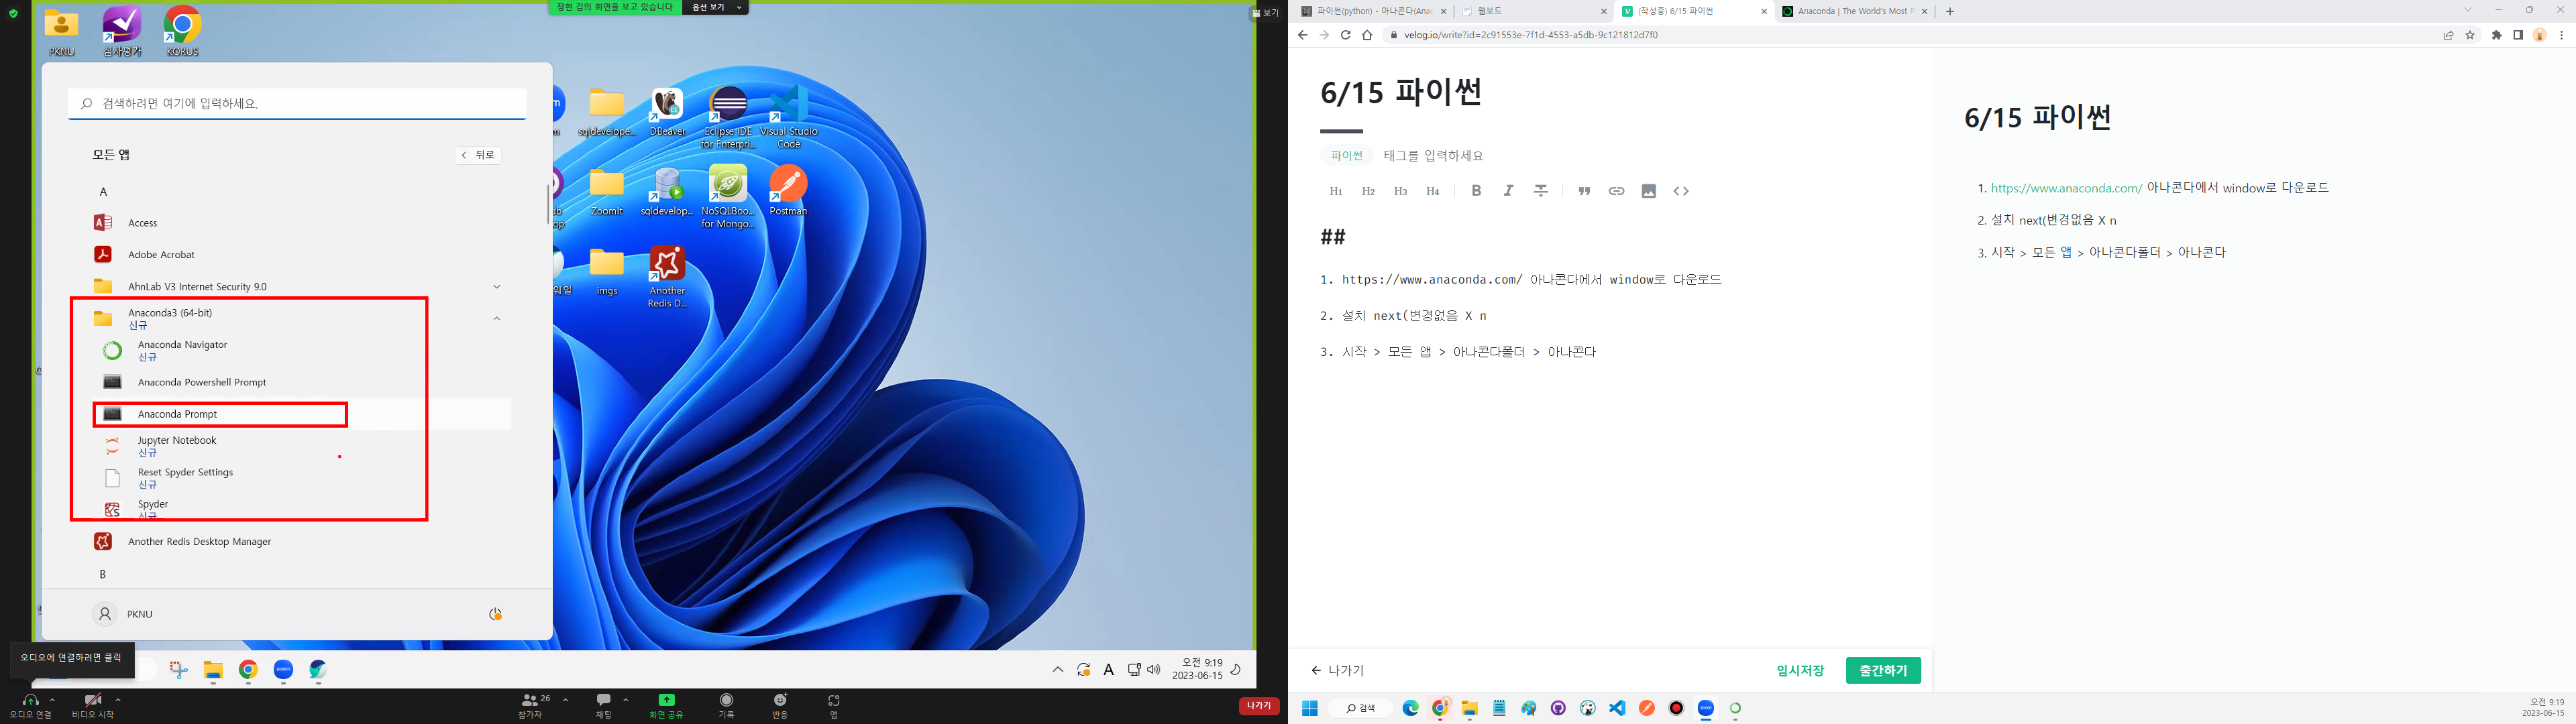Toggle bold formatting in velog editor
The height and width of the screenshot is (724, 2576).
1476,191
